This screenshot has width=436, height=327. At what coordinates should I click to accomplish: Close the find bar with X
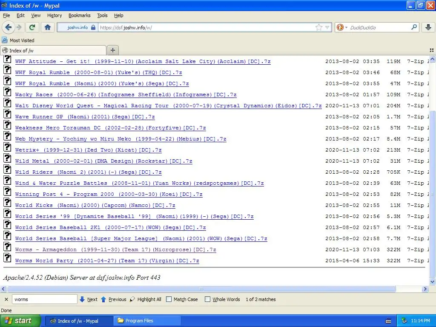pyautogui.click(x=6, y=299)
